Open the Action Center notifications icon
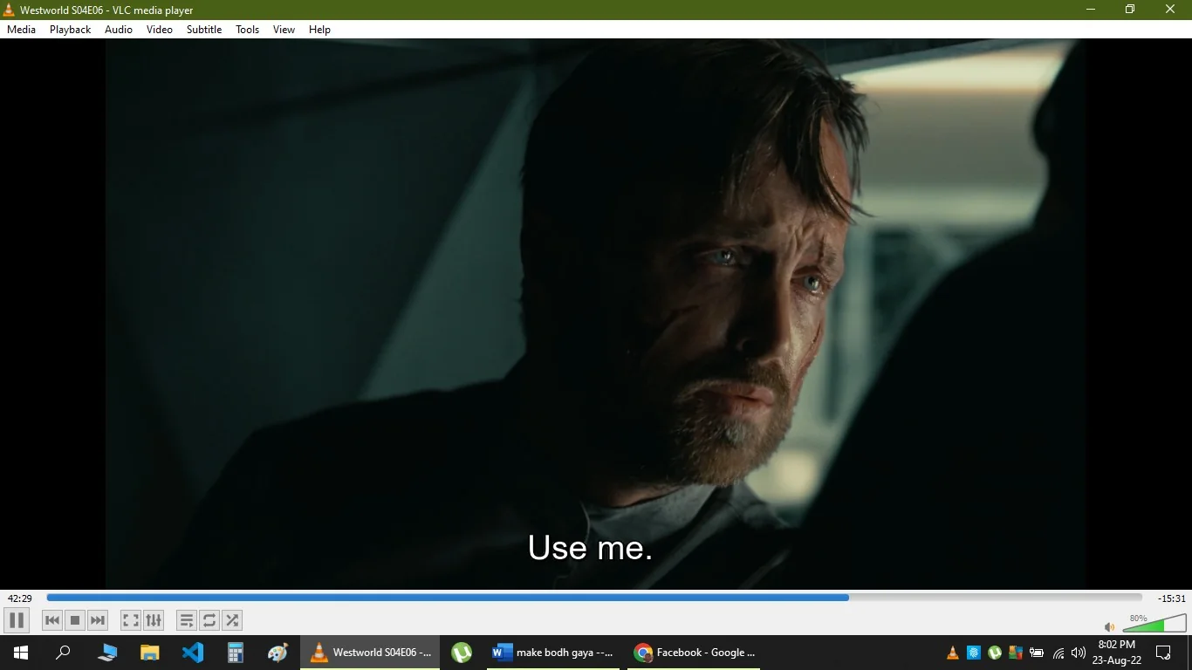 [1163, 653]
